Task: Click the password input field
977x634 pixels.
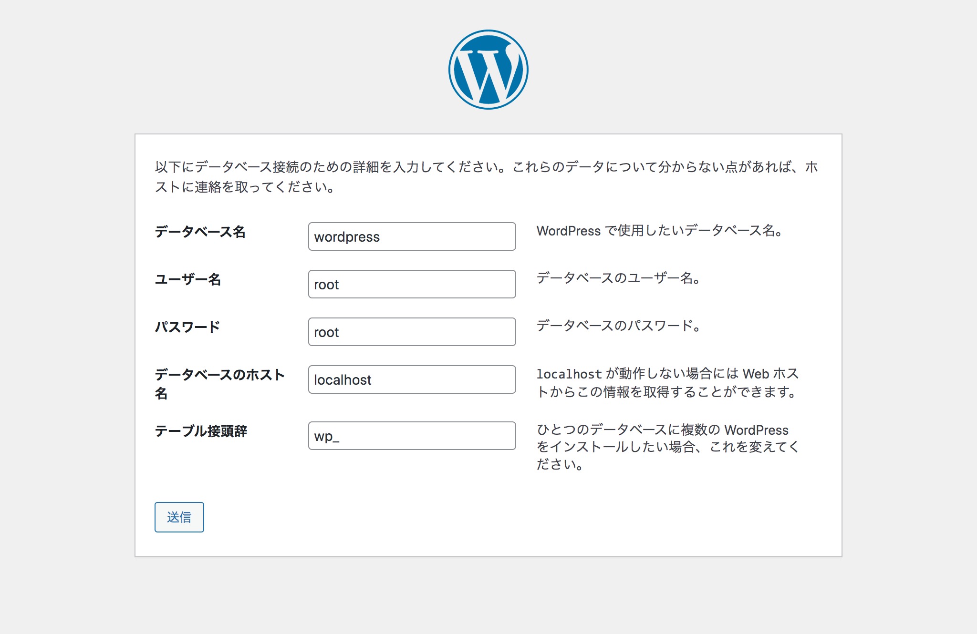Action: pos(412,332)
